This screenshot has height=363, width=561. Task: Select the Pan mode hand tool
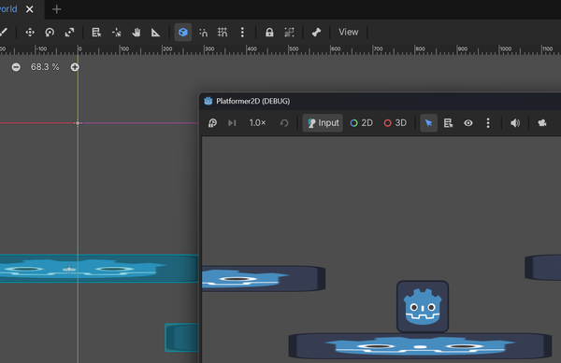(x=136, y=33)
